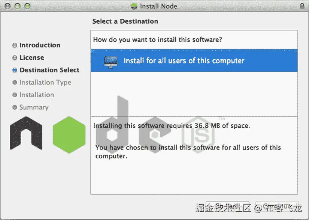The height and width of the screenshot is (220, 309).
Task: Click the Go Back button
Action: 227,207
